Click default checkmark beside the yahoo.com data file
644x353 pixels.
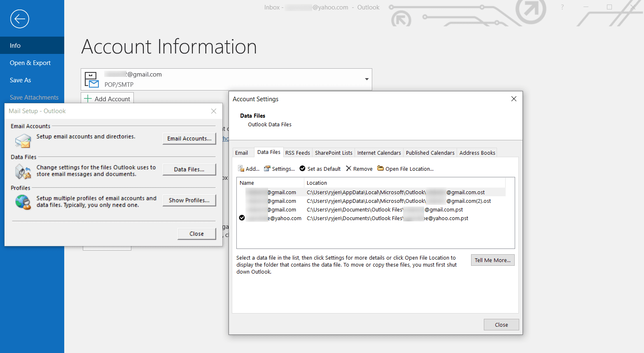pos(242,218)
